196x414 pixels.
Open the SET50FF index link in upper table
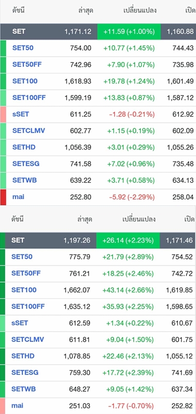(x=27, y=64)
